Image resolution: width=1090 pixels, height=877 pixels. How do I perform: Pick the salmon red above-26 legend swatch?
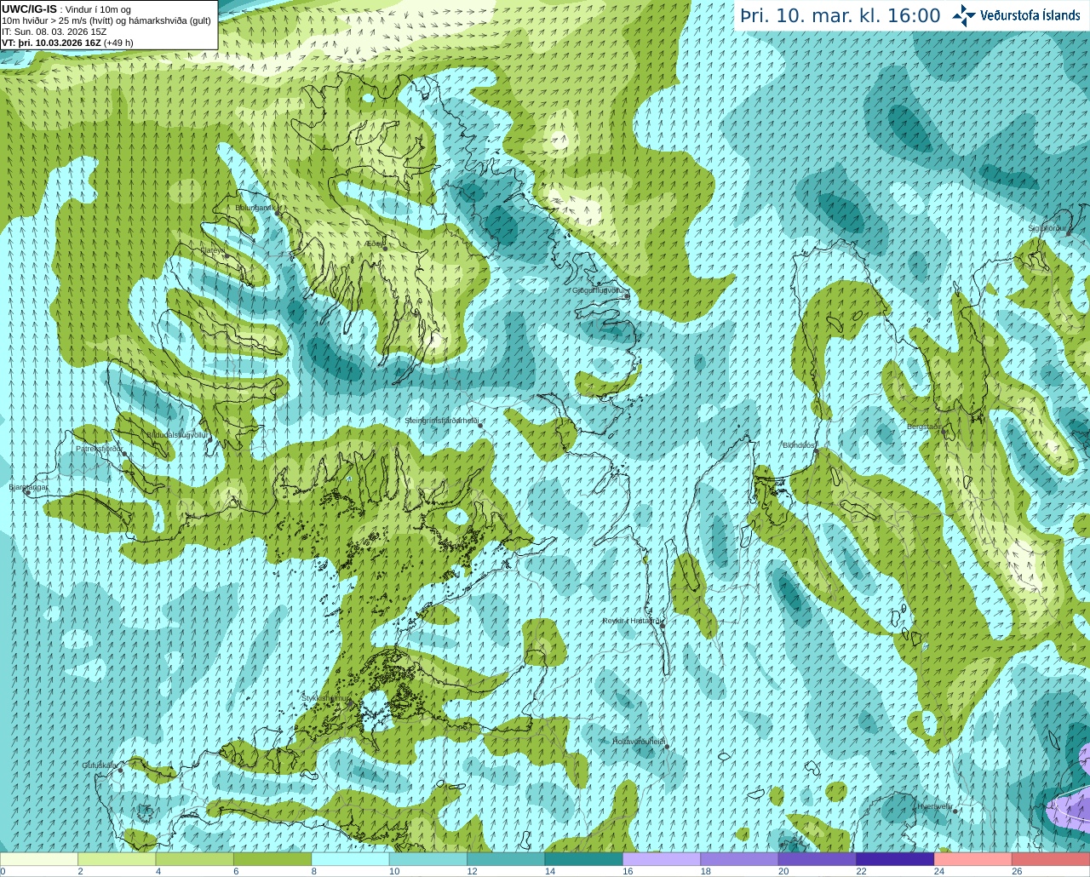1051,859
